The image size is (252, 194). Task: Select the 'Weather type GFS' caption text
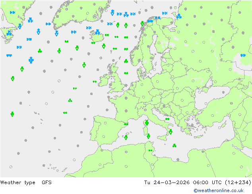click(26, 183)
